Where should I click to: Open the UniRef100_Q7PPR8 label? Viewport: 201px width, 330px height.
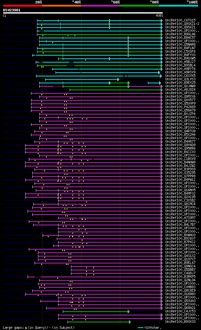coord(180,176)
